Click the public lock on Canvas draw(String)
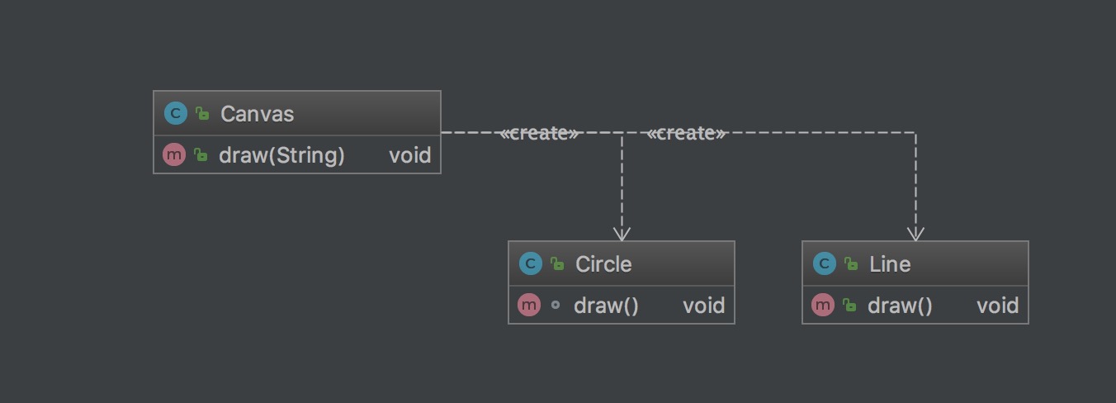The height and width of the screenshot is (403, 1116). pyautogui.click(x=201, y=155)
